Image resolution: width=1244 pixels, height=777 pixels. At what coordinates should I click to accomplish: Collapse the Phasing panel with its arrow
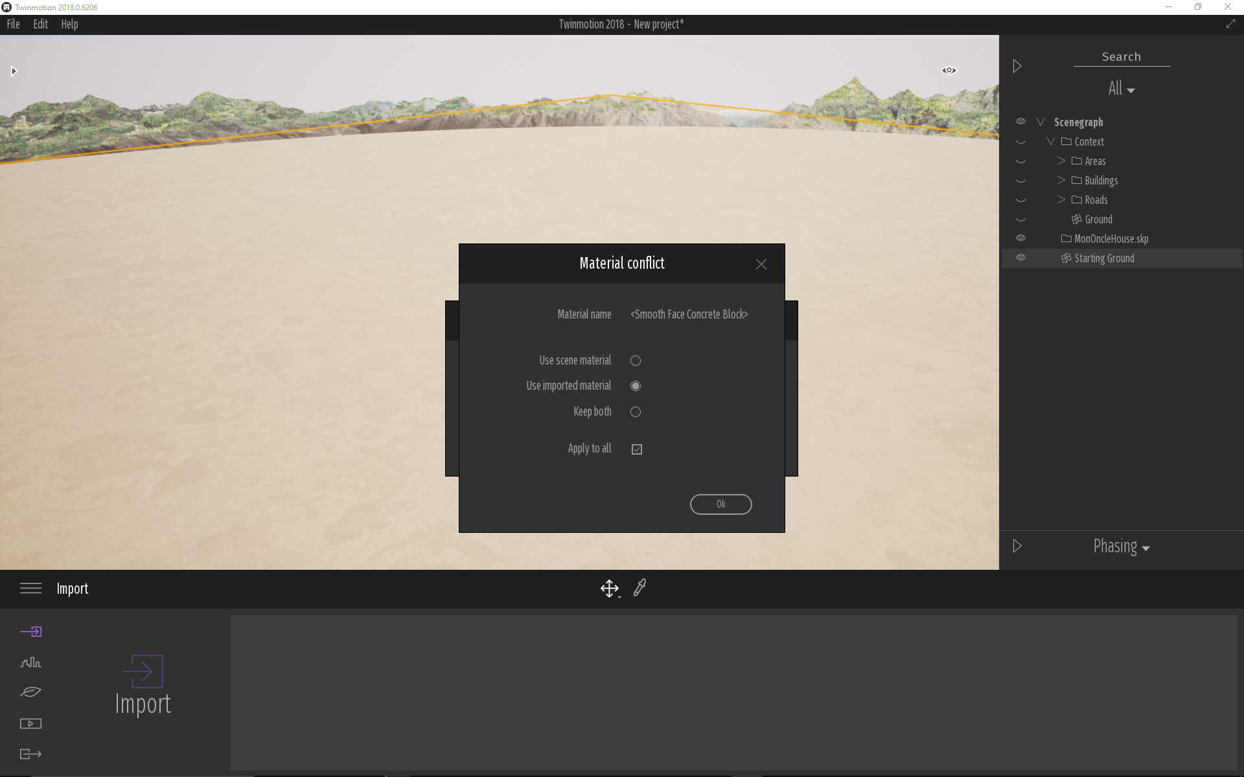coord(1017,546)
